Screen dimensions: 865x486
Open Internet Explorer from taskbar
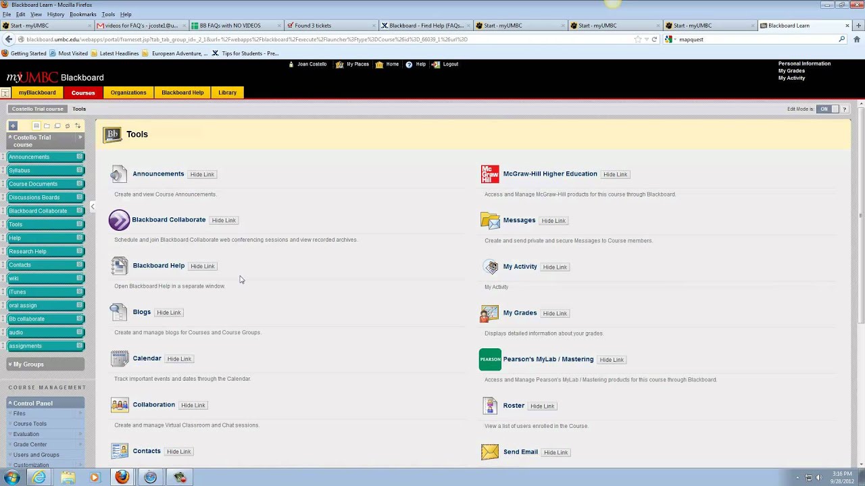[x=39, y=477]
